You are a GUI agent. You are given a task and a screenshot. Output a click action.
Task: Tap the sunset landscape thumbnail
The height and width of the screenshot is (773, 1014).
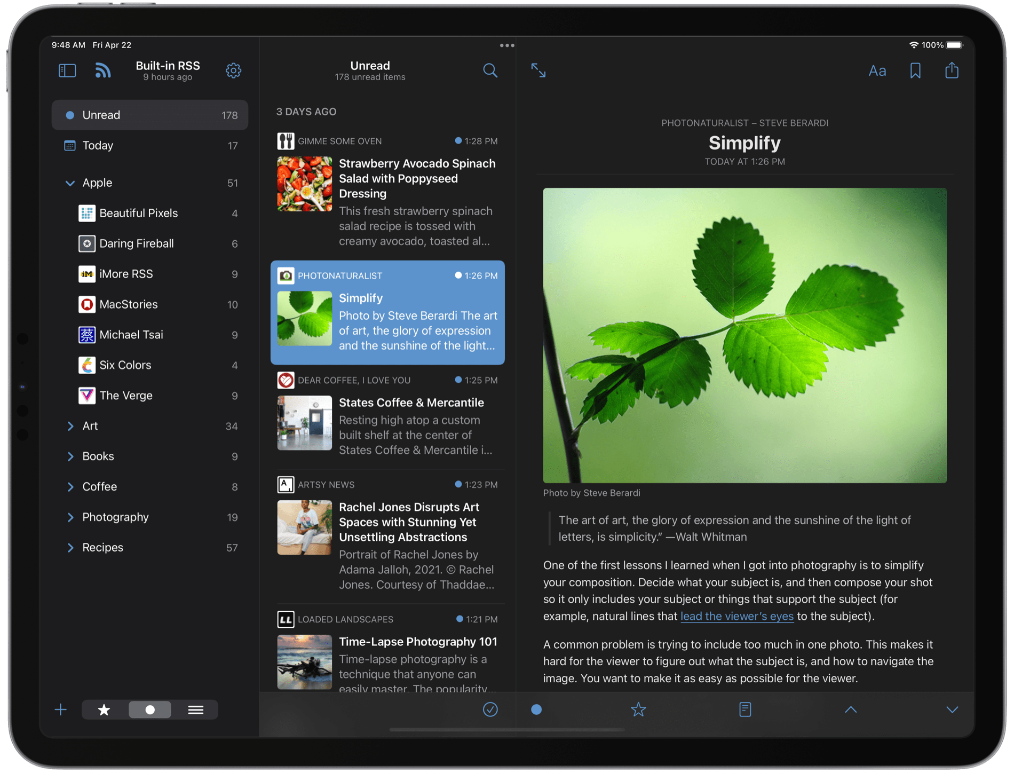click(x=304, y=662)
